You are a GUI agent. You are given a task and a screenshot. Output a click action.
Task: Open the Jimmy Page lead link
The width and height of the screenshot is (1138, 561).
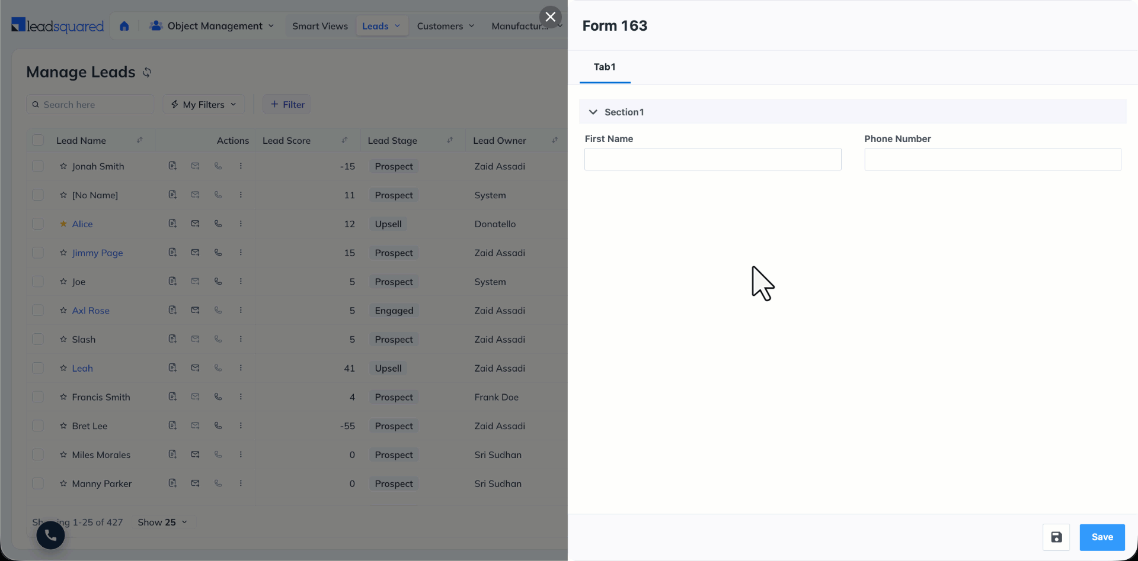[98, 253]
